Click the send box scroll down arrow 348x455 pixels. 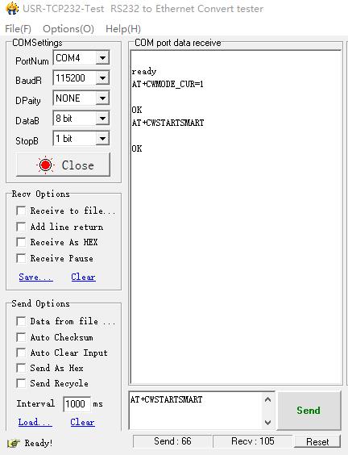pyautogui.click(x=268, y=422)
